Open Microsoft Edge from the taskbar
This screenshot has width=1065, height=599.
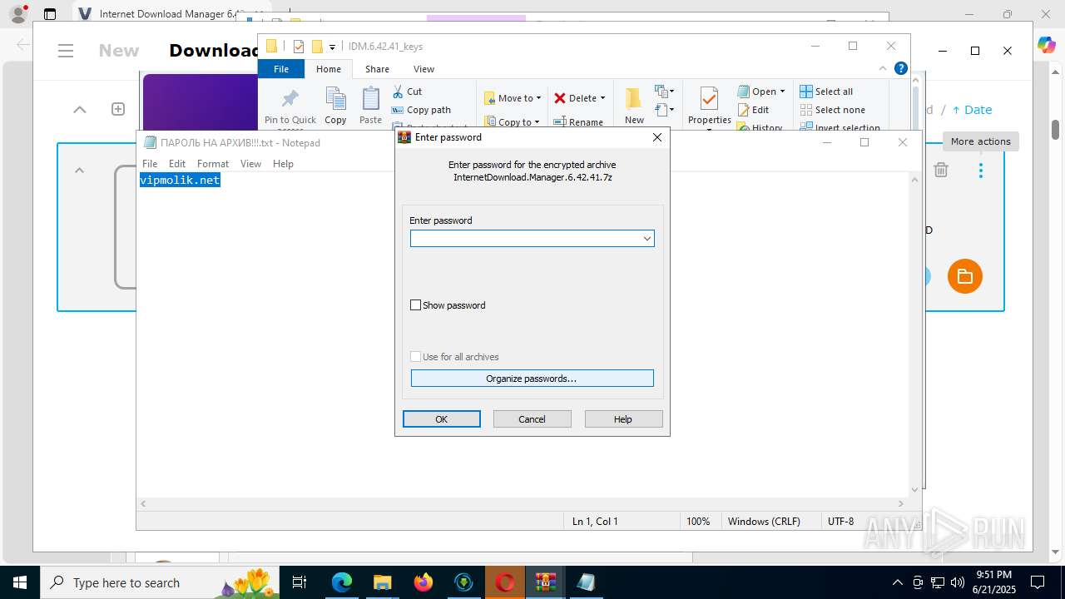coord(342,582)
